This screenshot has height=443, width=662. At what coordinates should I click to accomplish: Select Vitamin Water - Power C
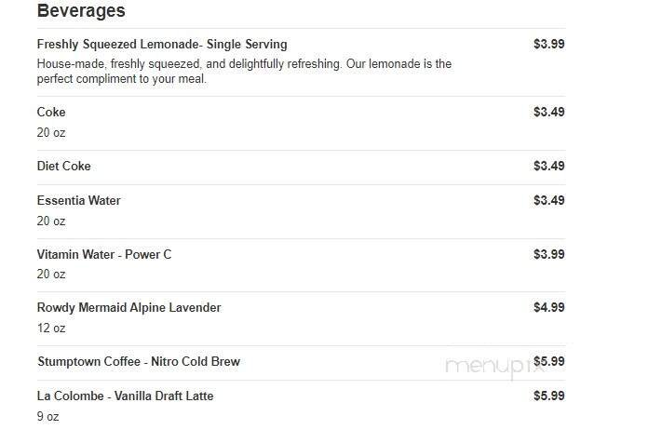(x=104, y=254)
